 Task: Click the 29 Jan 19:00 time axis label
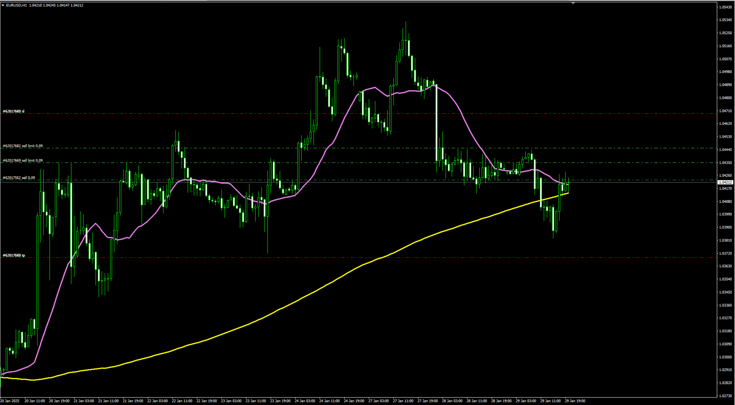[x=575, y=401]
